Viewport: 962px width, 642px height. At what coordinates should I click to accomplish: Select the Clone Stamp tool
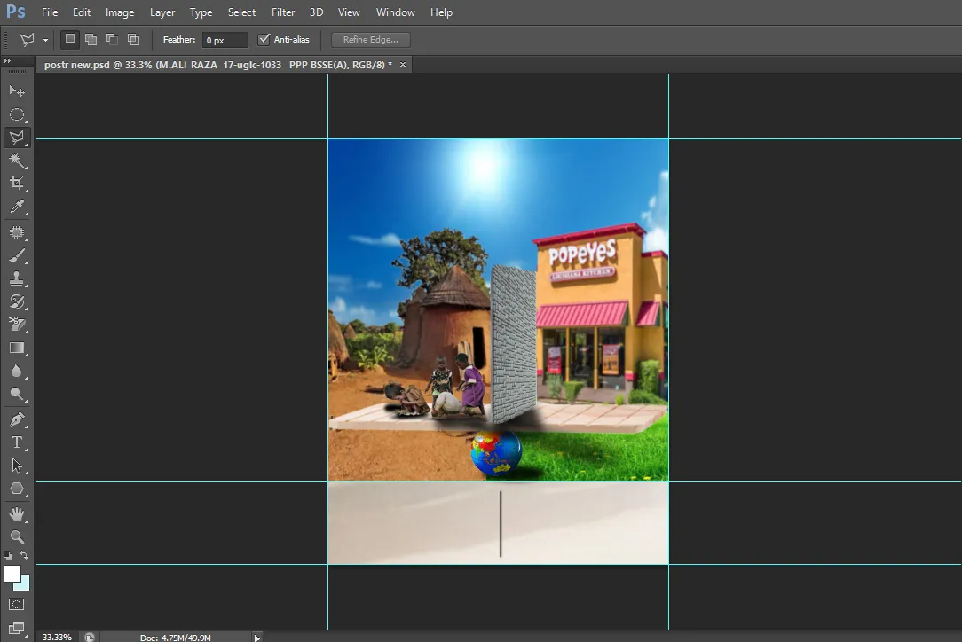click(x=17, y=278)
